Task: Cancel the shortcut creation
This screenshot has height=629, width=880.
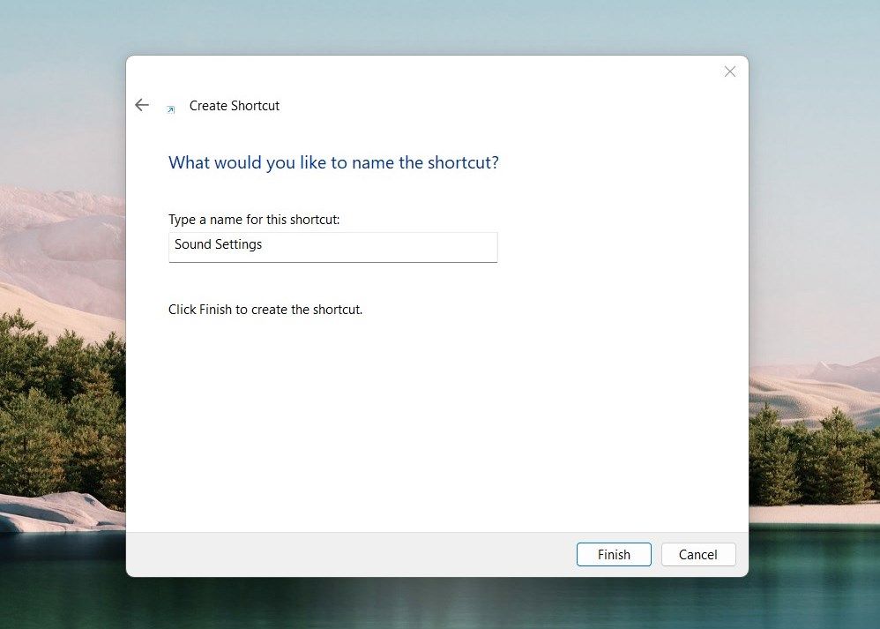Action: [x=697, y=554]
